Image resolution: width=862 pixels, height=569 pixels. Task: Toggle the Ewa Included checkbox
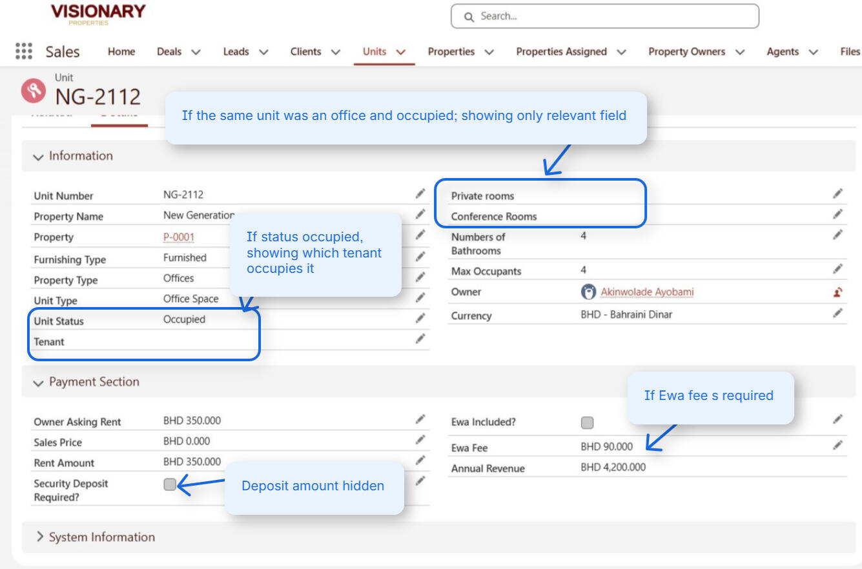[587, 423]
